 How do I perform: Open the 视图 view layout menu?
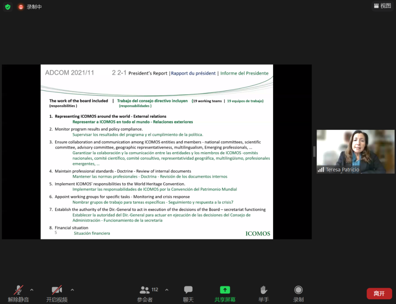click(382, 6)
